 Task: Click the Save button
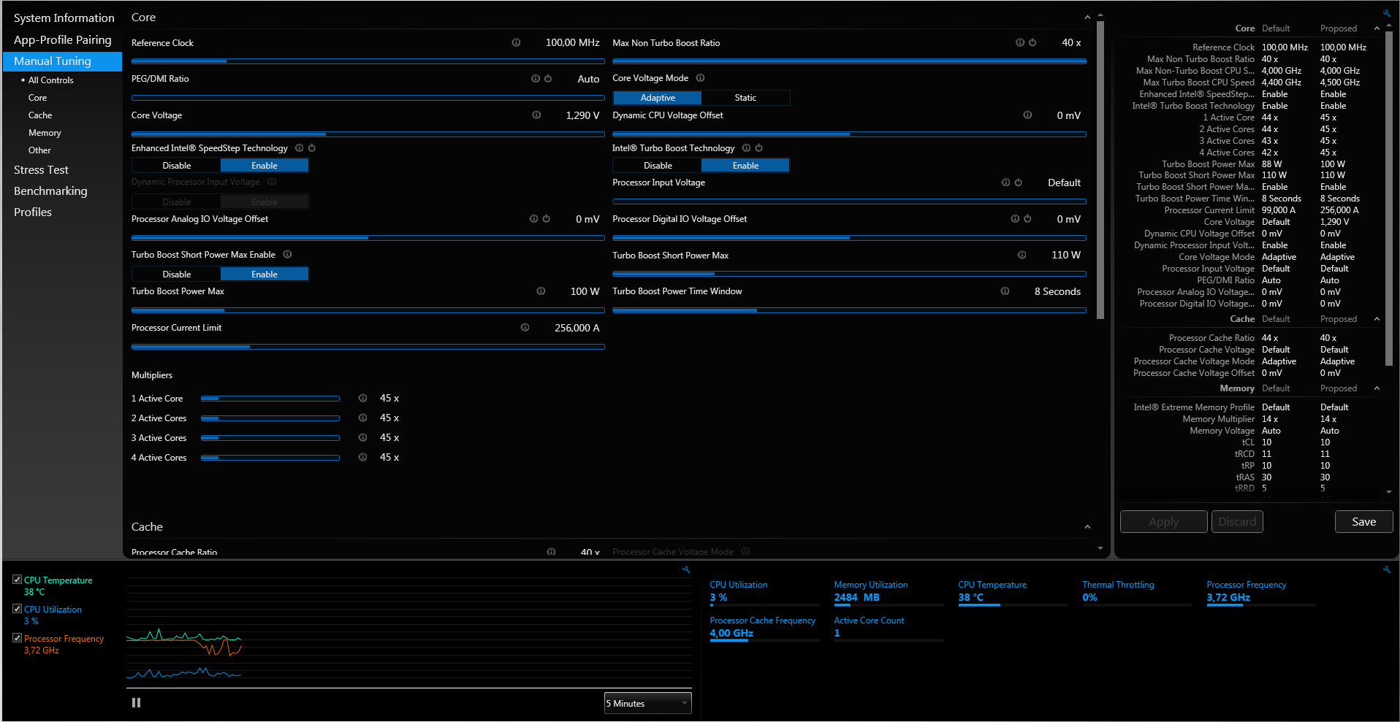1363,521
